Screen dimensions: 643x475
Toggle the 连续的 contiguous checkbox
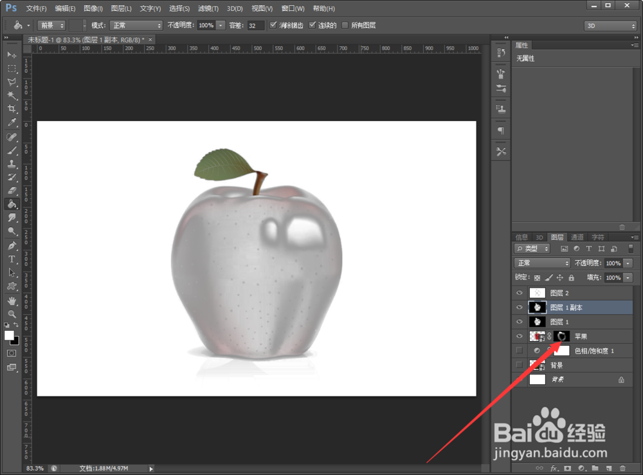(312, 25)
